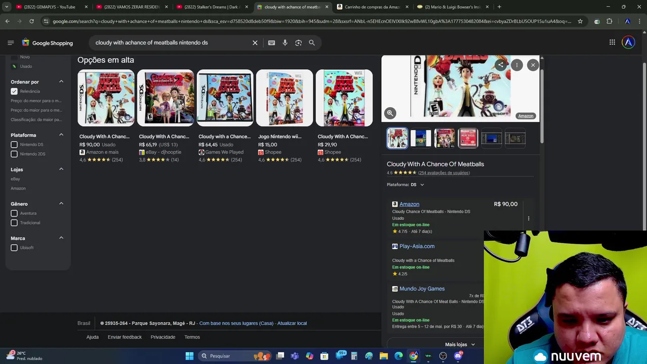Enable the Aventura genre filter
This screenshot has height=364, width=647.
click(x=14, y=213)
